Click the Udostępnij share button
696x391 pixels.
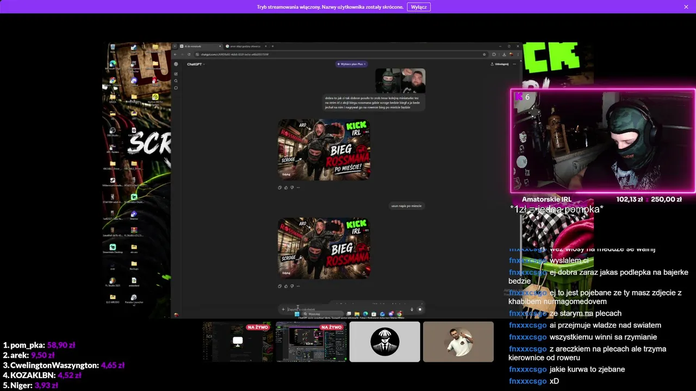[x=500, y=64]
